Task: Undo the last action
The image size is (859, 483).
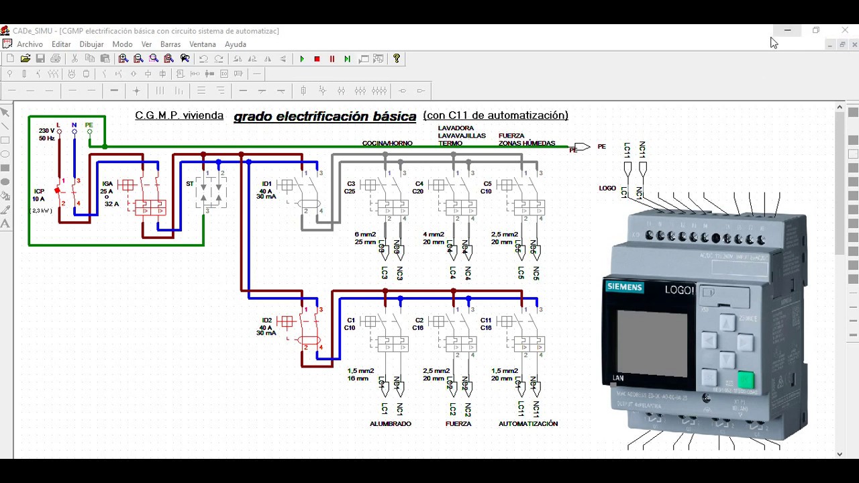Action: coord(203,59)
